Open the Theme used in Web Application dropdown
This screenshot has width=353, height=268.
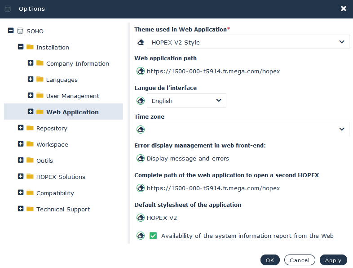click(247, 42)
